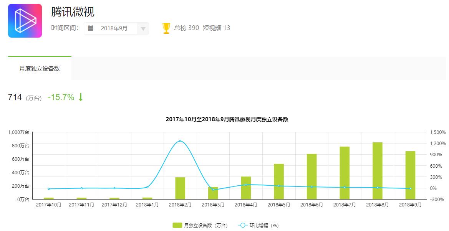Screen dimensions: 449x231
Task: Click the 0万台 y-axis label
Action: 23,200
